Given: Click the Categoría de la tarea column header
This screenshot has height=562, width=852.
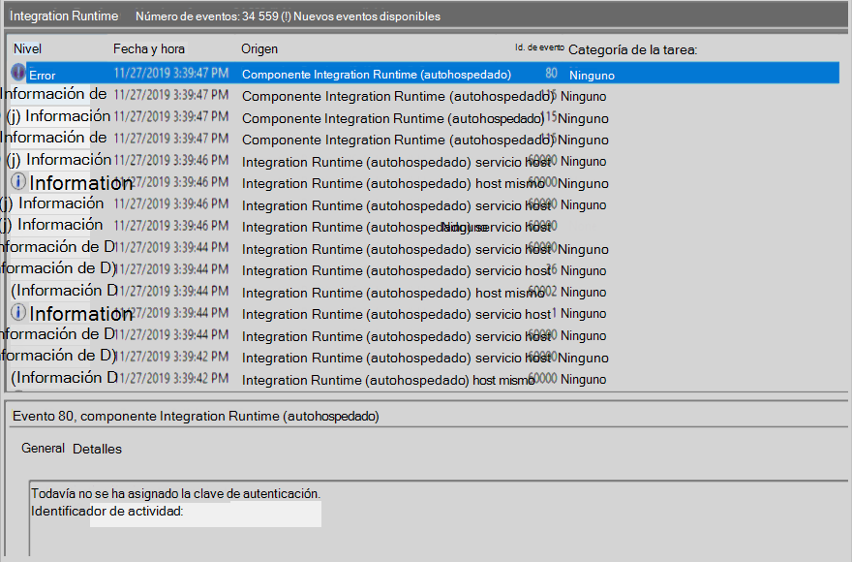Looking at the screenshot, I should [632, 50].
